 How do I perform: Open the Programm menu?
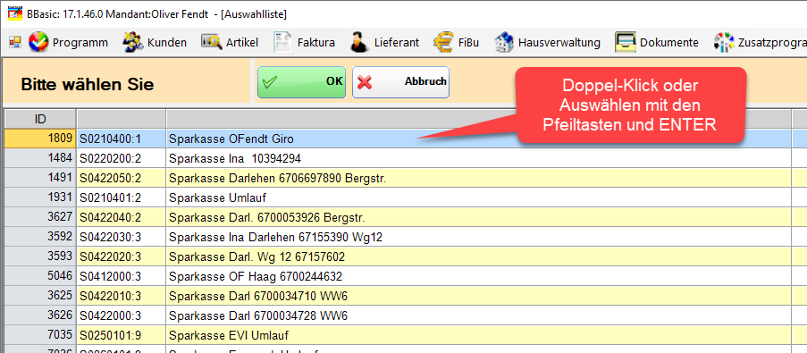click(x=80, y=43)
